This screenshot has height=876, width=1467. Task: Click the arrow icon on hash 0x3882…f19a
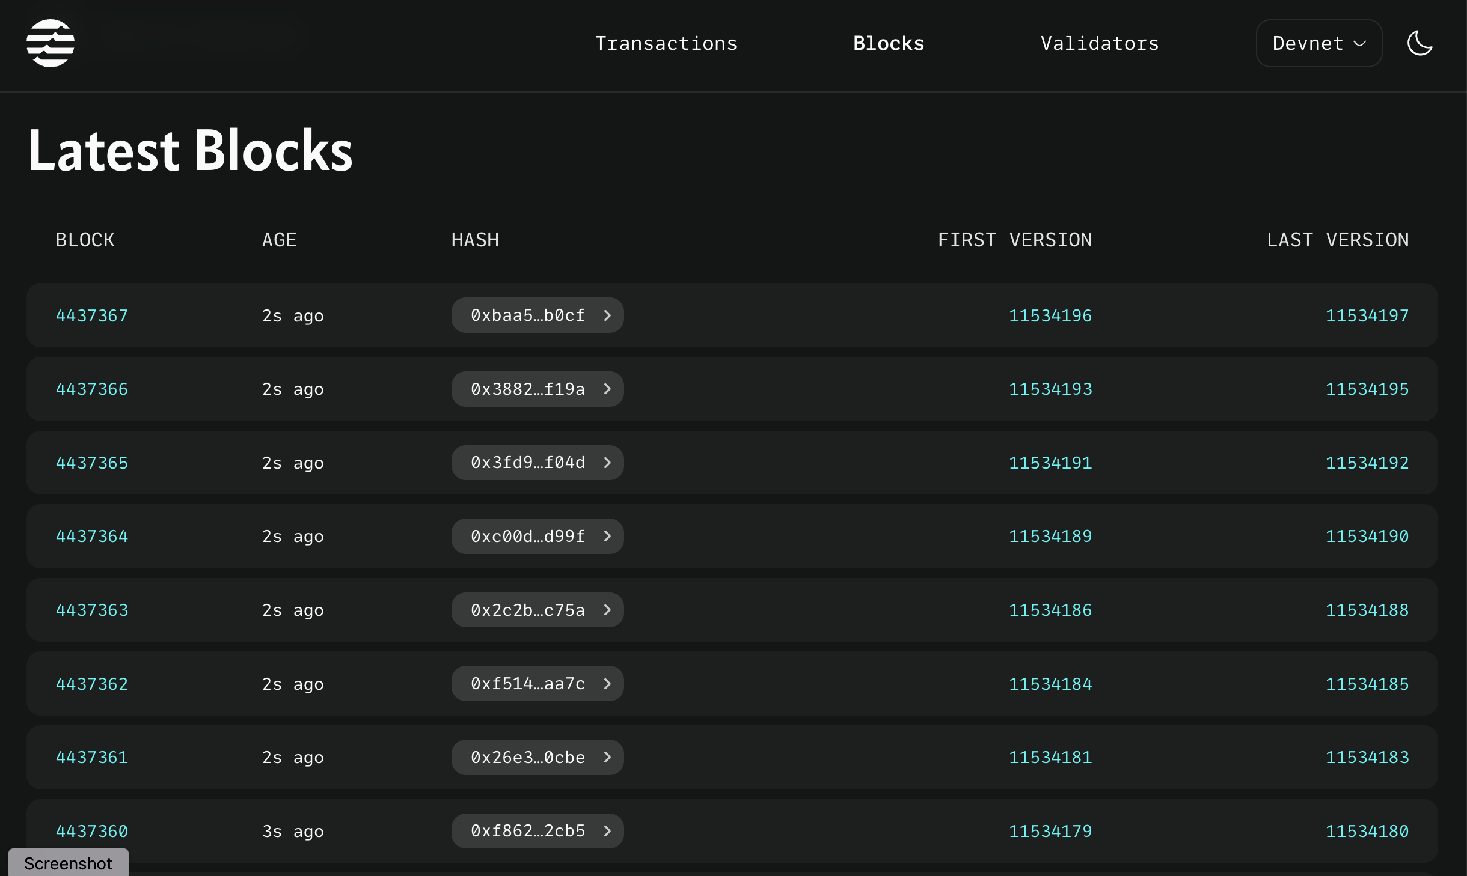pos(608,389)
